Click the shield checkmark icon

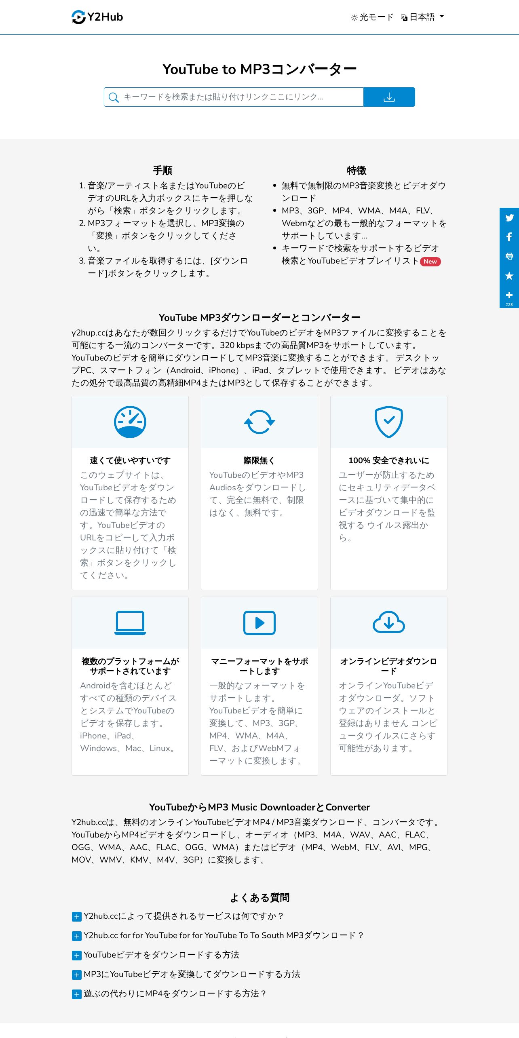tap(389, 422)
